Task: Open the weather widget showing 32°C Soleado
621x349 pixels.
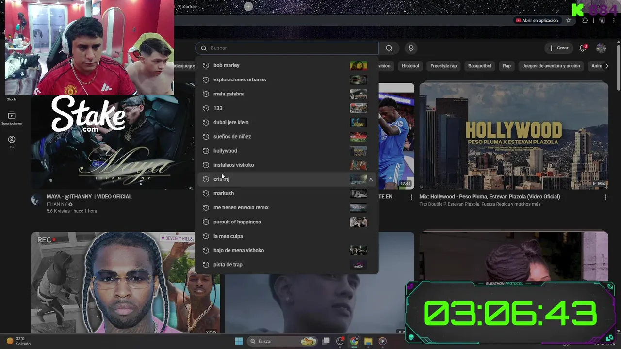Action: pos(18,341)
